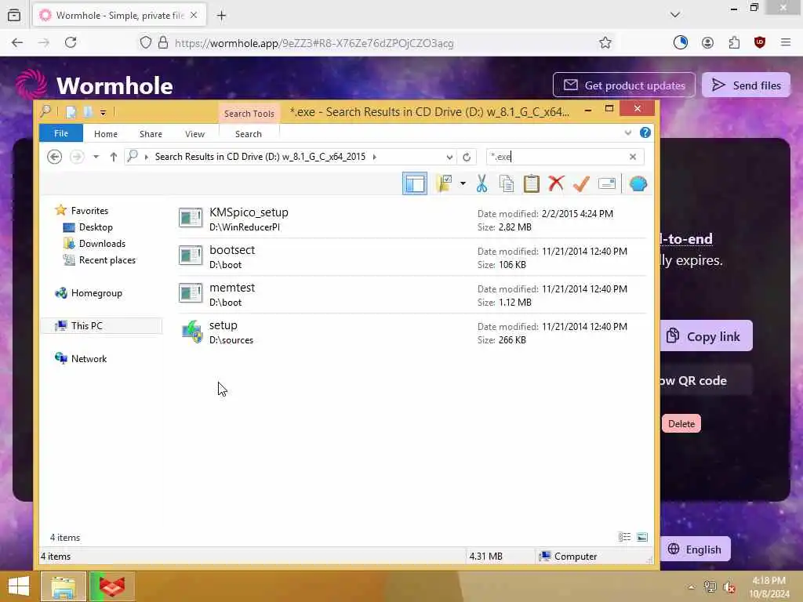This screenshot has width=803, height=602.
Task: Select Favorites in the navigation pane
Action: pyautogui.click(x=89, y=210)
